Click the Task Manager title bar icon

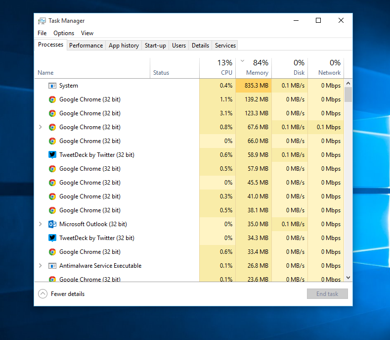(42, 21)
